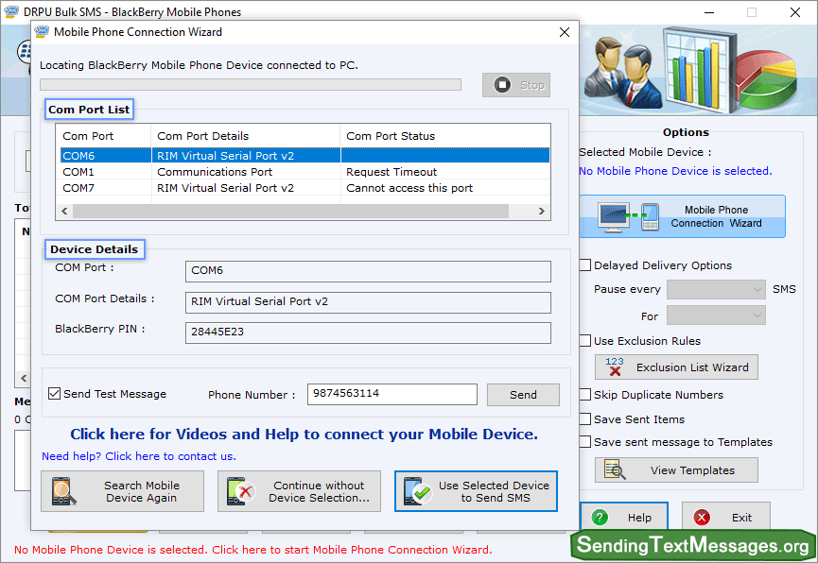
Task: Click the device search progress bar
Action: click(x=251, y=84)
